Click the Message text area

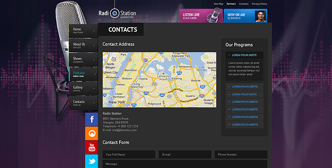185,164
